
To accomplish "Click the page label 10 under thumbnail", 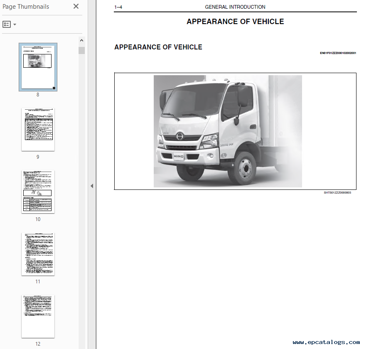I will 38,219.
